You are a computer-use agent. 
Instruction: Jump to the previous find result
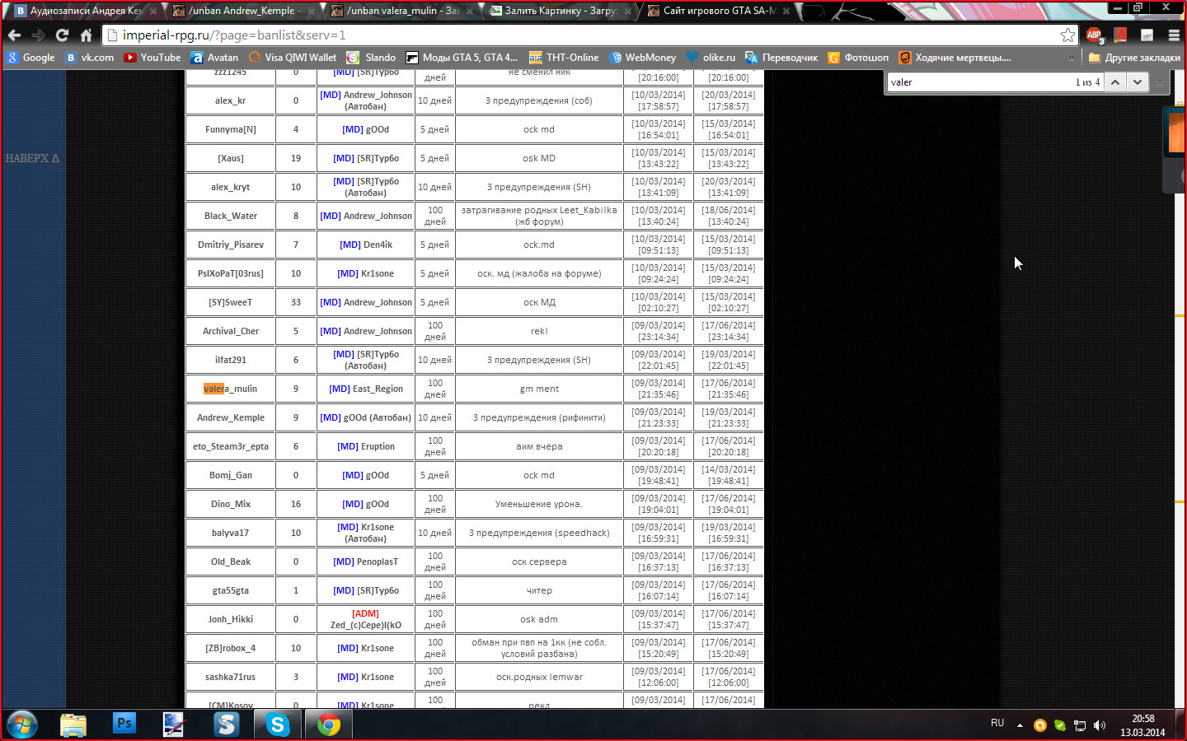1114,82
